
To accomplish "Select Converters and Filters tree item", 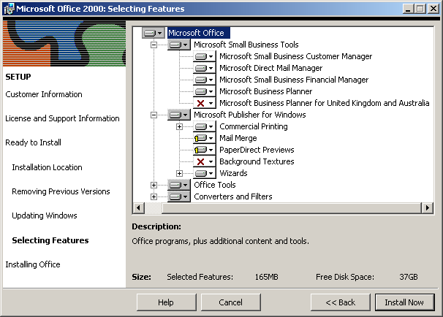I will (233, 196).
